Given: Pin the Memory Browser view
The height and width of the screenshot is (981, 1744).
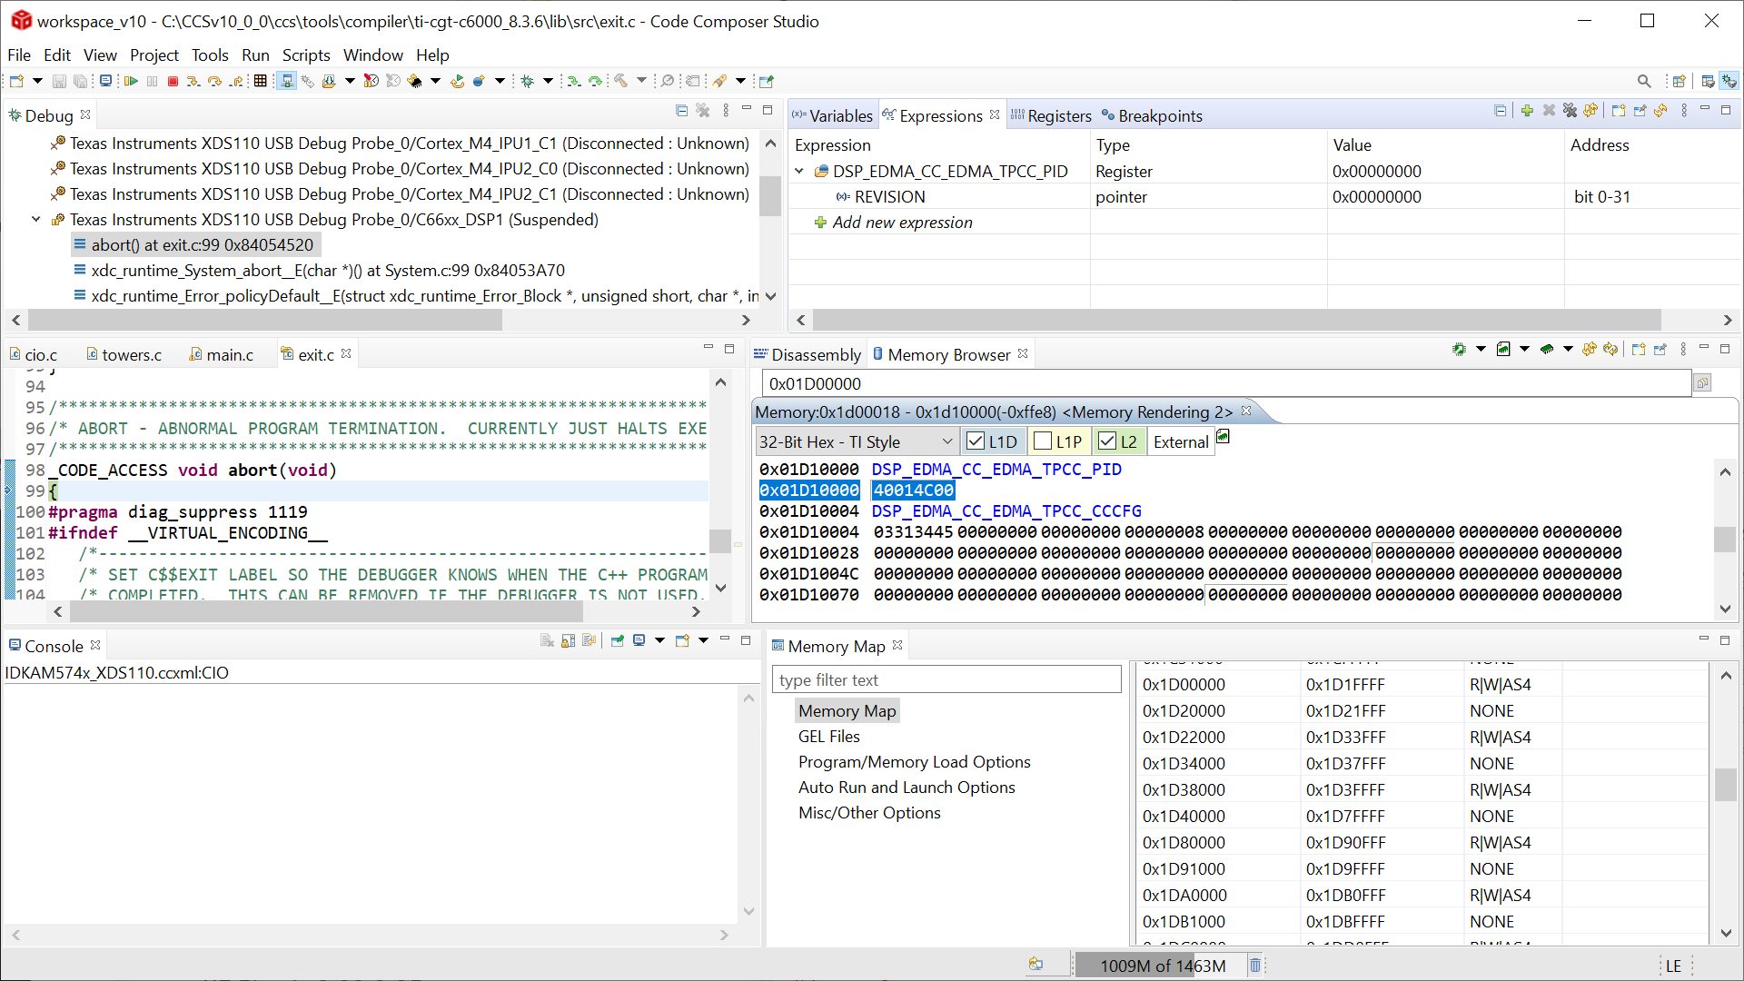Looking at the screenshot, I should tap(1660, 350).
